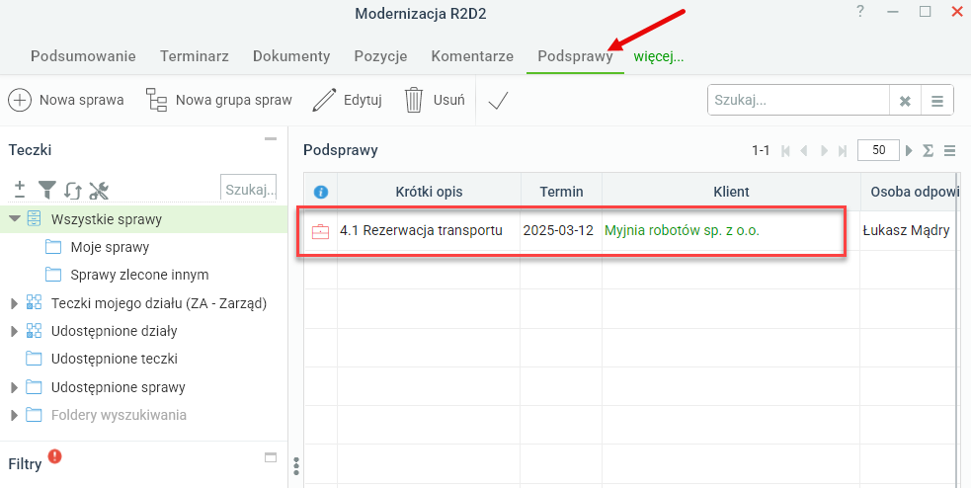Open the Podsprawy list hamburger menu
The height and width of the screenshot is (488, 971).
(950, 150)
